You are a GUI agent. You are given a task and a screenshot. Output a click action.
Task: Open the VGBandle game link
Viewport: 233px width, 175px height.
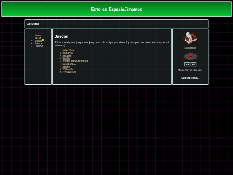68,69
